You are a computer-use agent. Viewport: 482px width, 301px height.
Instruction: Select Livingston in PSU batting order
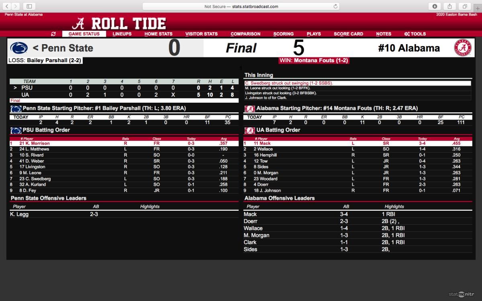point(124,167)
